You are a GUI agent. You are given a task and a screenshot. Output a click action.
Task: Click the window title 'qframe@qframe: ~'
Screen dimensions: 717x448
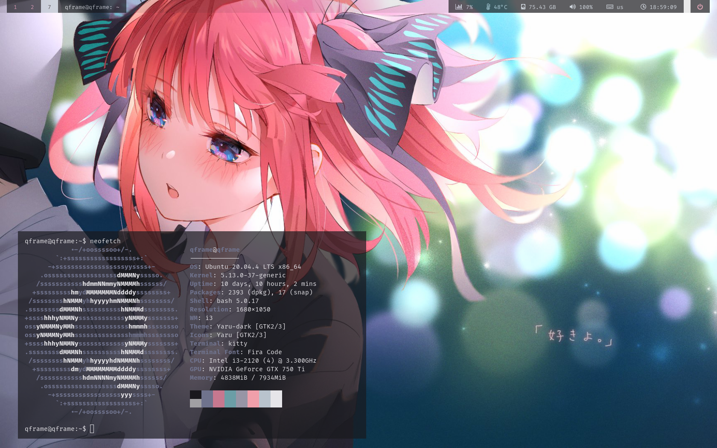click(x=92, y=7)
